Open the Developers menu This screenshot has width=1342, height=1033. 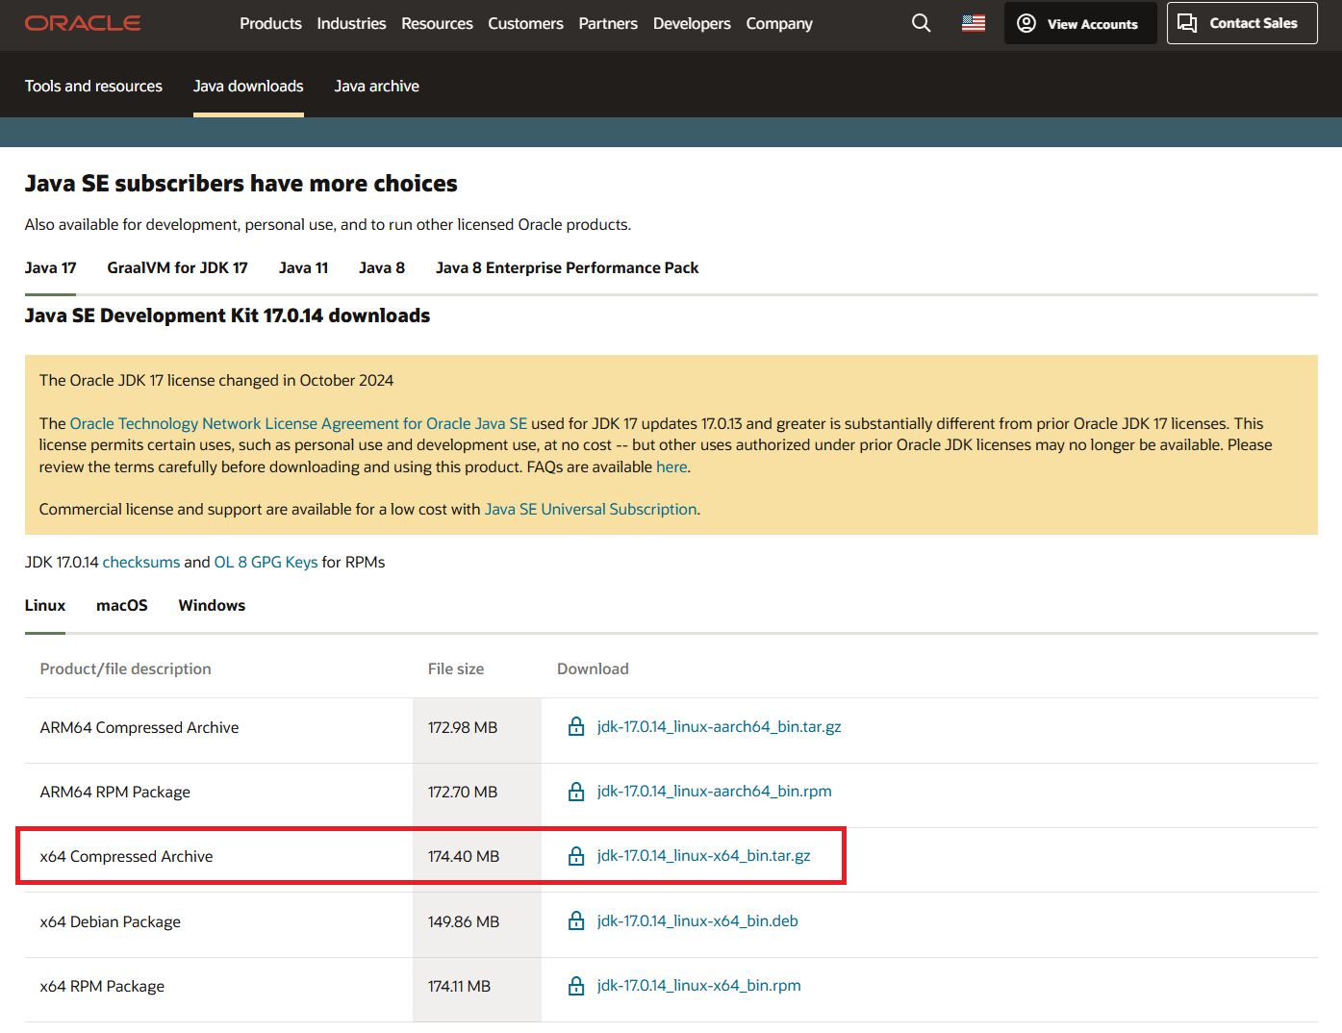692,23
